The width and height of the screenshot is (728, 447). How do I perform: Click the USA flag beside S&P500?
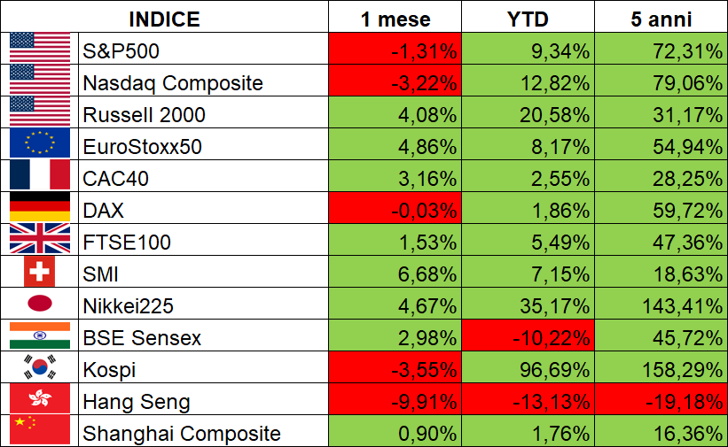[x=40, y=48]
